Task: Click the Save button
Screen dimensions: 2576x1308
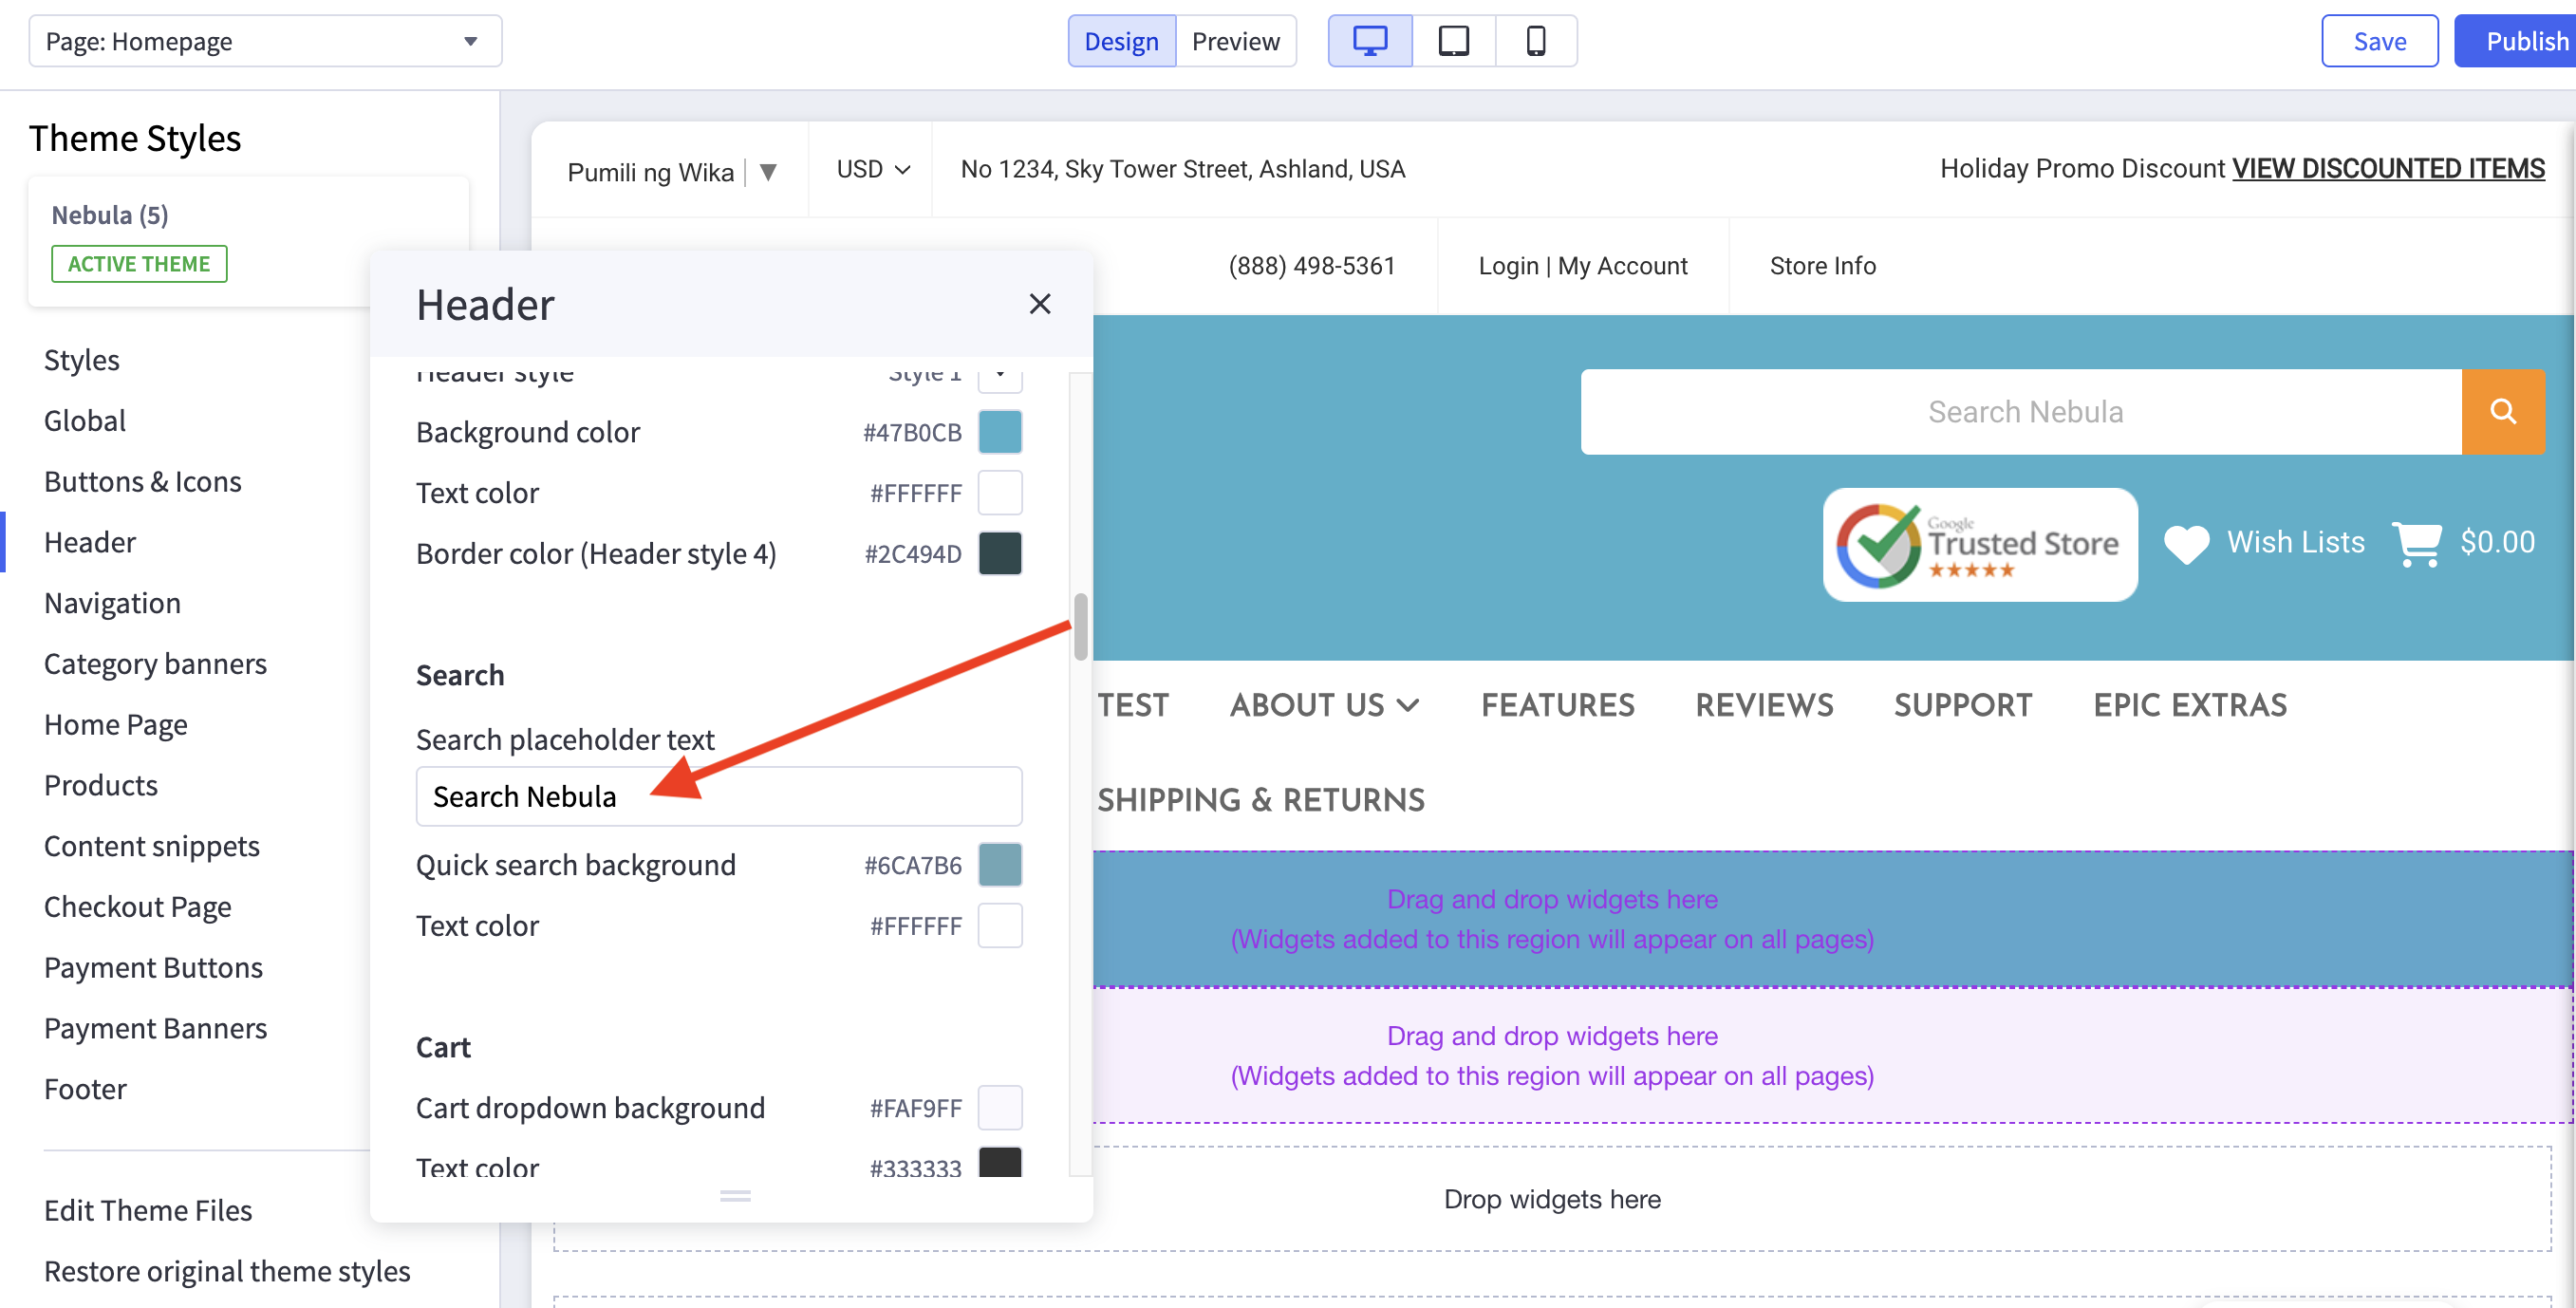Action: click(x=2376, y=40)
